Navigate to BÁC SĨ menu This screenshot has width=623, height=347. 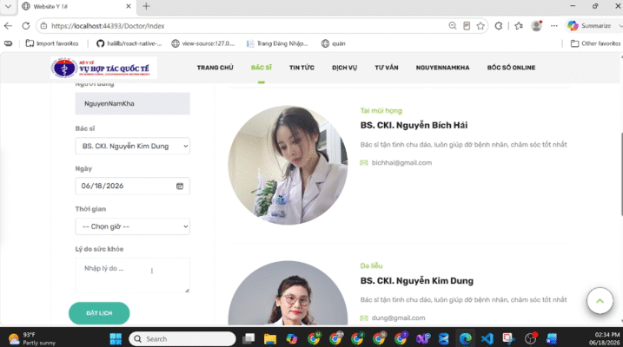coord(261,68)
